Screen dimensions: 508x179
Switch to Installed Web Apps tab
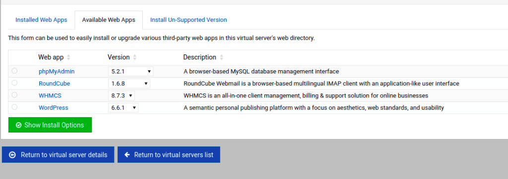pos(41,20)
